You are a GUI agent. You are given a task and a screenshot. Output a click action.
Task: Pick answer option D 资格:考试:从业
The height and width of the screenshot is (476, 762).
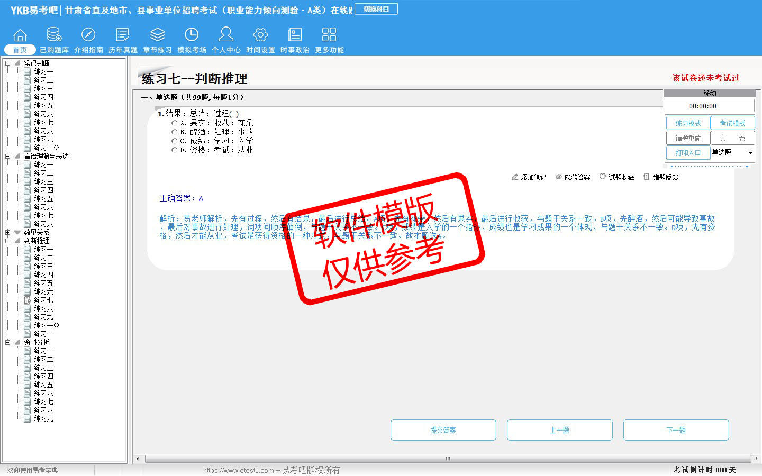click(x=174, y=150)
